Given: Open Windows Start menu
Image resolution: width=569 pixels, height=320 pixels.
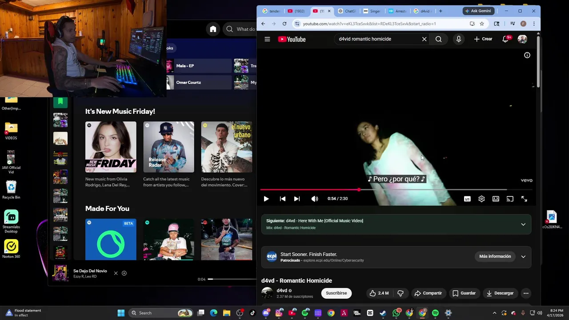Looking at the screenshot, I should point(121,313).
